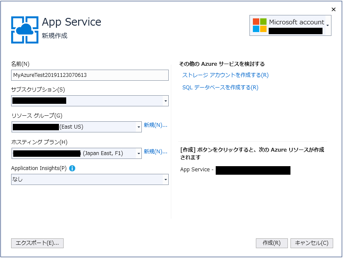Screen dimensions: 343x258
Task: Open the ホスティング プラン dropdown
Action: pos(138,153)
